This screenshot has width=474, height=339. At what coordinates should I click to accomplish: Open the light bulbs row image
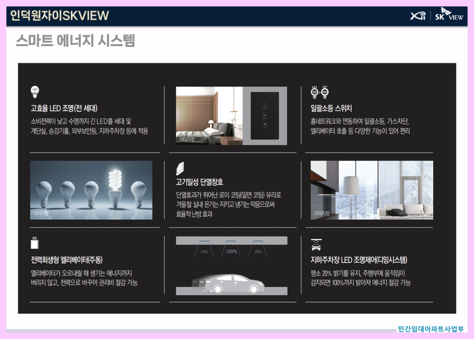[91, 190]
